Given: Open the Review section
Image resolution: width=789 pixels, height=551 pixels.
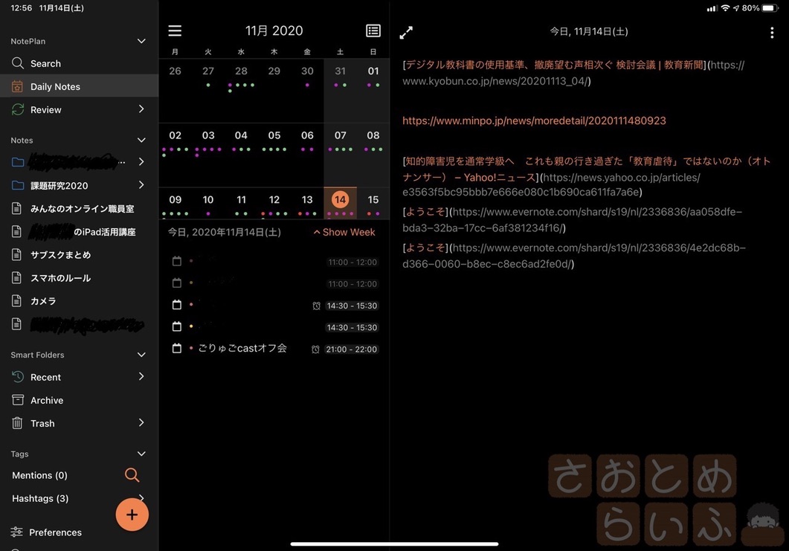Looking at the screenshot, I should point(79,109).
